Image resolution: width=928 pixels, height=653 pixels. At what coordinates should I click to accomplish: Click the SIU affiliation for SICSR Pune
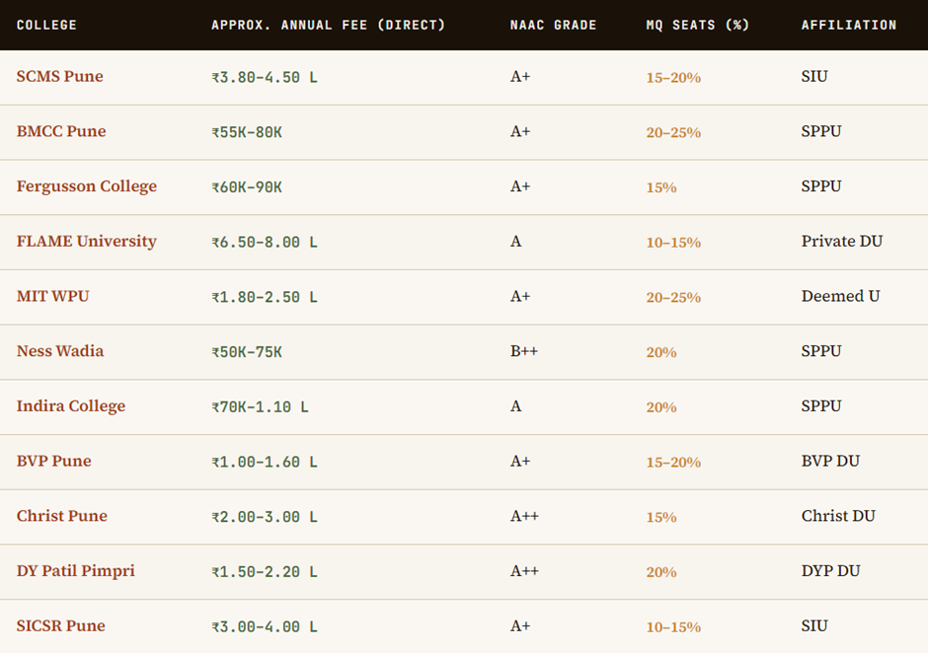pyautogui.click(x=814, y=625)
